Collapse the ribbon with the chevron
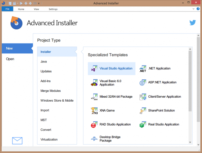This screenshot has height=153, width=202. (193, 9)
